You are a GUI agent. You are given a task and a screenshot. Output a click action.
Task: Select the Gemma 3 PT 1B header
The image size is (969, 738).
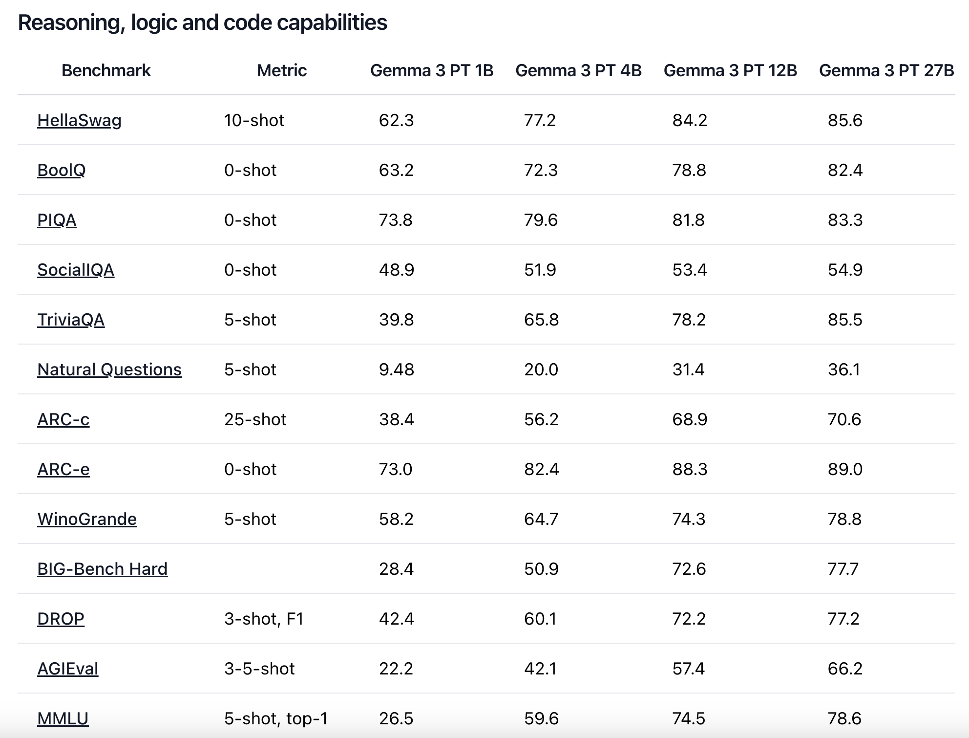click(432, 70)
